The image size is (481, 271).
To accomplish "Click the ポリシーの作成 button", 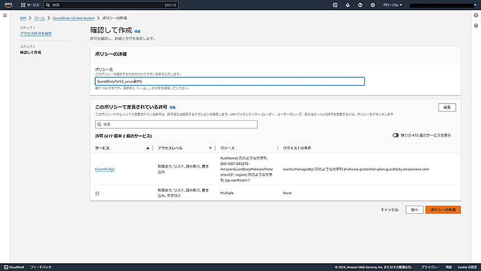I will click(x=443, y=210).
